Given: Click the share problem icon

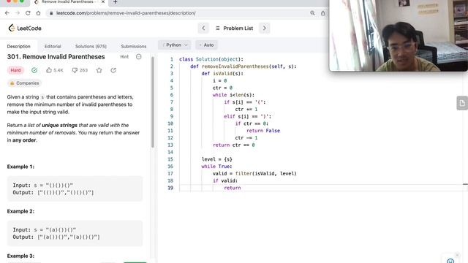Looking at the screenshot, I should pos(113,70).
